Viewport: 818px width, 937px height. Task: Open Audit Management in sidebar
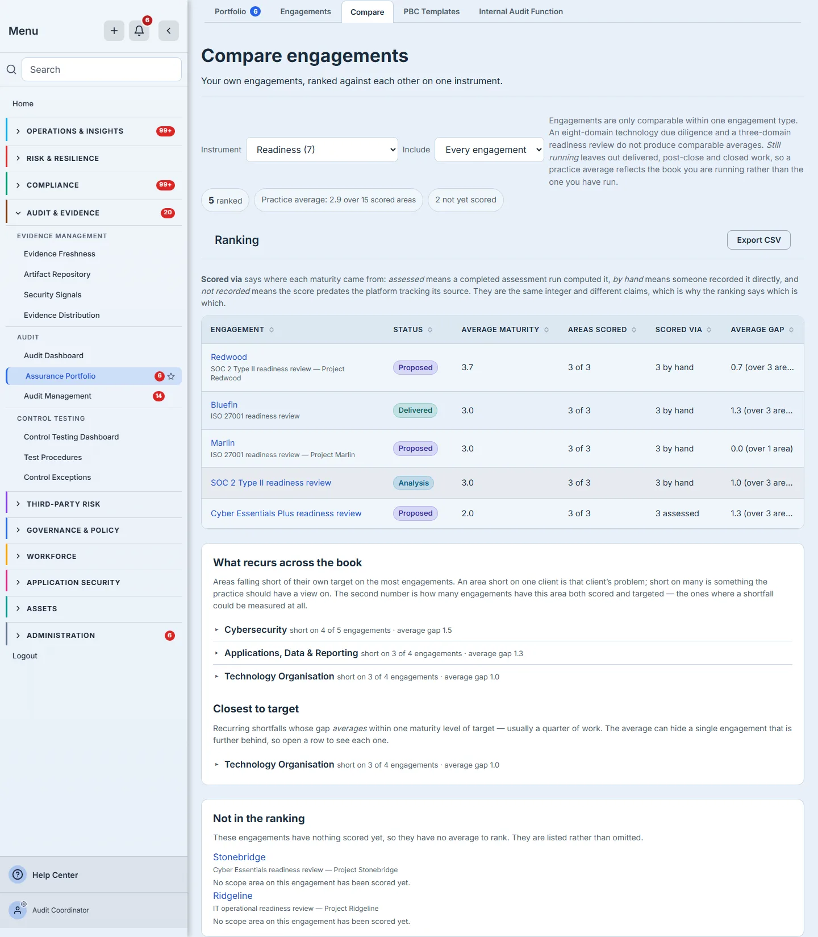[x=57, y=396]
